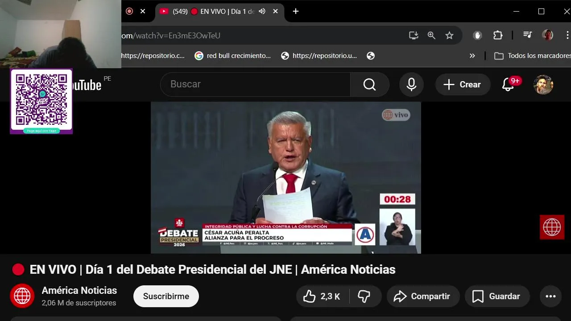This screenshot has width=571, height=321.
Task: Save video using Guardar button
Action: click(x=497, y=296)
